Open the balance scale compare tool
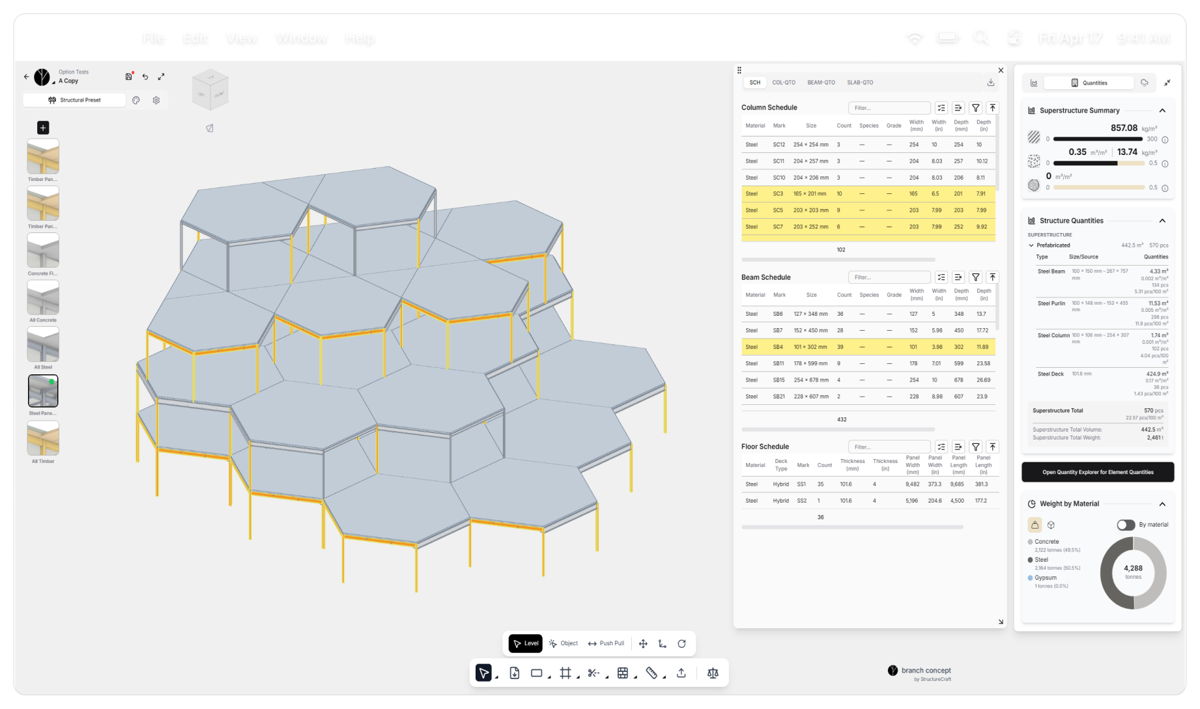 point(713,673)
